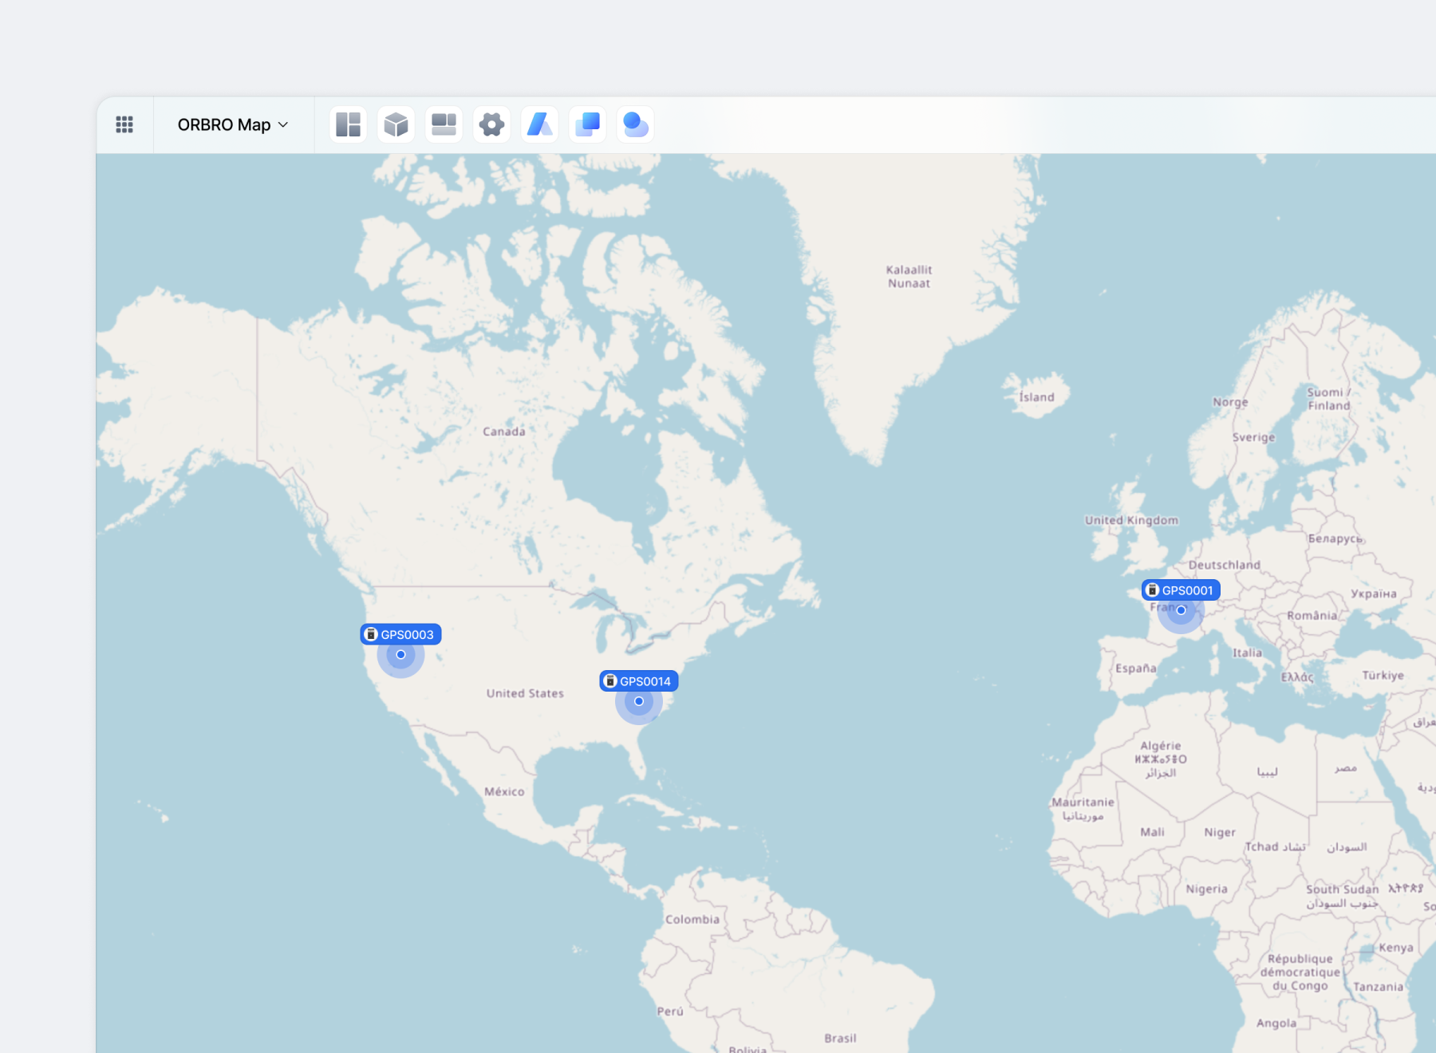Click the location dot under GPS0014
The image size is (1436, 1053).
point(639,701)
